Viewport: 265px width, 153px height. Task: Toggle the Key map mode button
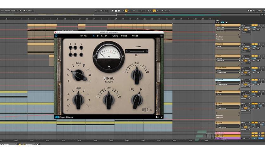254,11
